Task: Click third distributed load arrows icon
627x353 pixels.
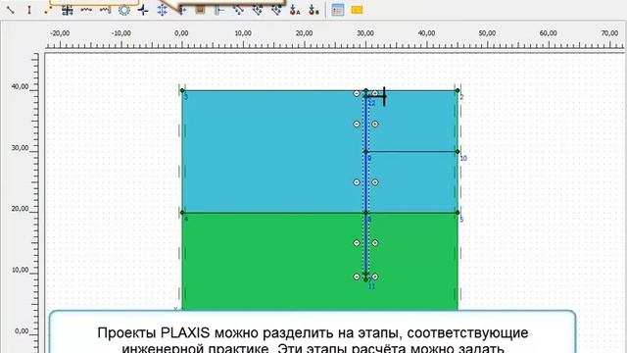Action: pyautogui.click(x=276, y=10)
